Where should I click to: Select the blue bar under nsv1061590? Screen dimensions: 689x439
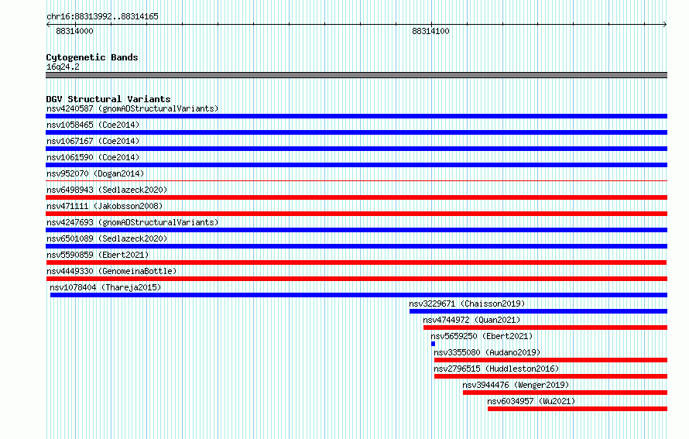(356, 165)
